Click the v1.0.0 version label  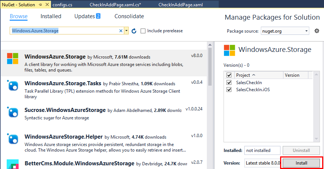pyautogui.click(x=197, y=136)
